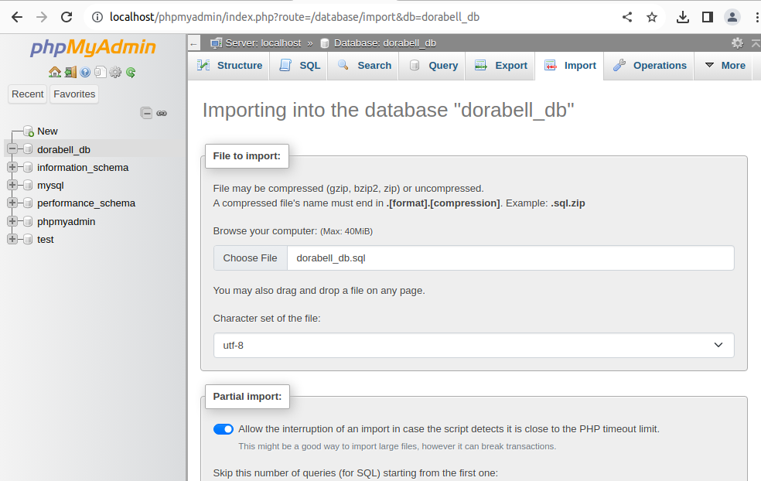
Task: Open navigation panel settings gear icon
Action: pos(115,72)
